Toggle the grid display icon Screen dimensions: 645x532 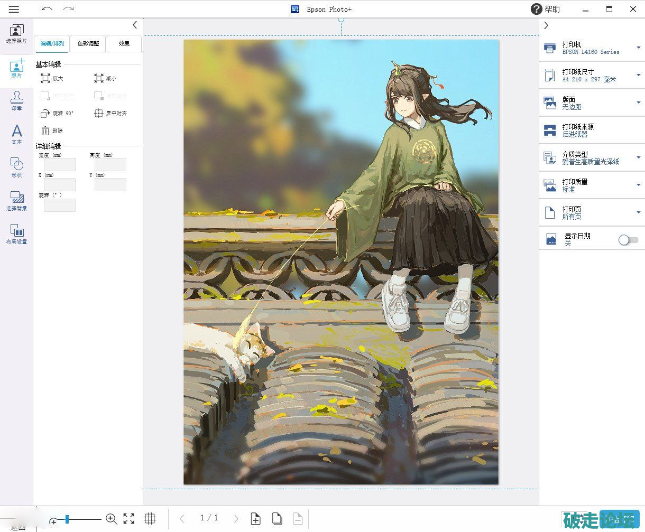pos(150,518)
